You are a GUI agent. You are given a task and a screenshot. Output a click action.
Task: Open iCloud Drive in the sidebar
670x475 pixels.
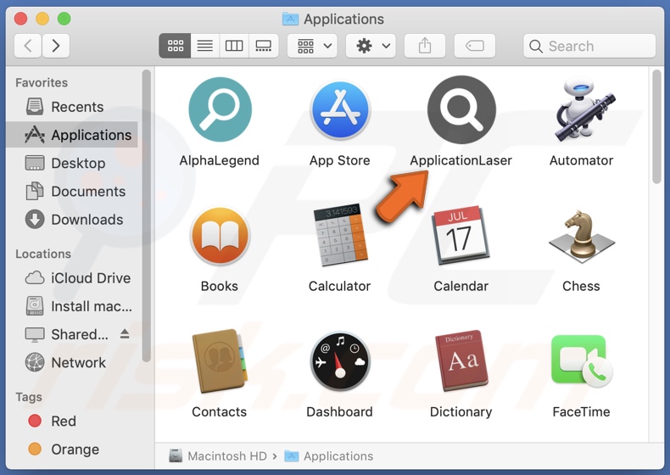pyautogui.click(x=71, y=278)
